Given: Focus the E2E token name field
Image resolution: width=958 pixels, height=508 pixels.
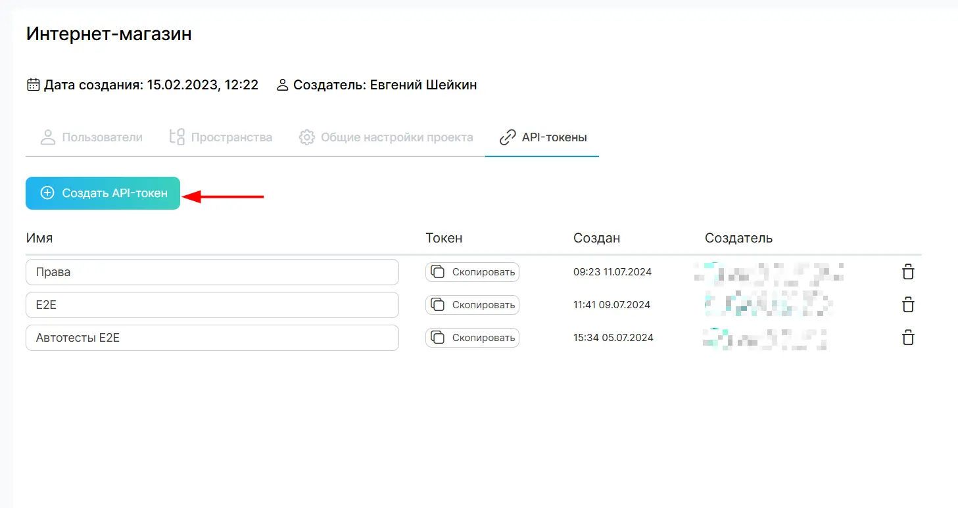Looking at the screenshot, I should [212, 305].
